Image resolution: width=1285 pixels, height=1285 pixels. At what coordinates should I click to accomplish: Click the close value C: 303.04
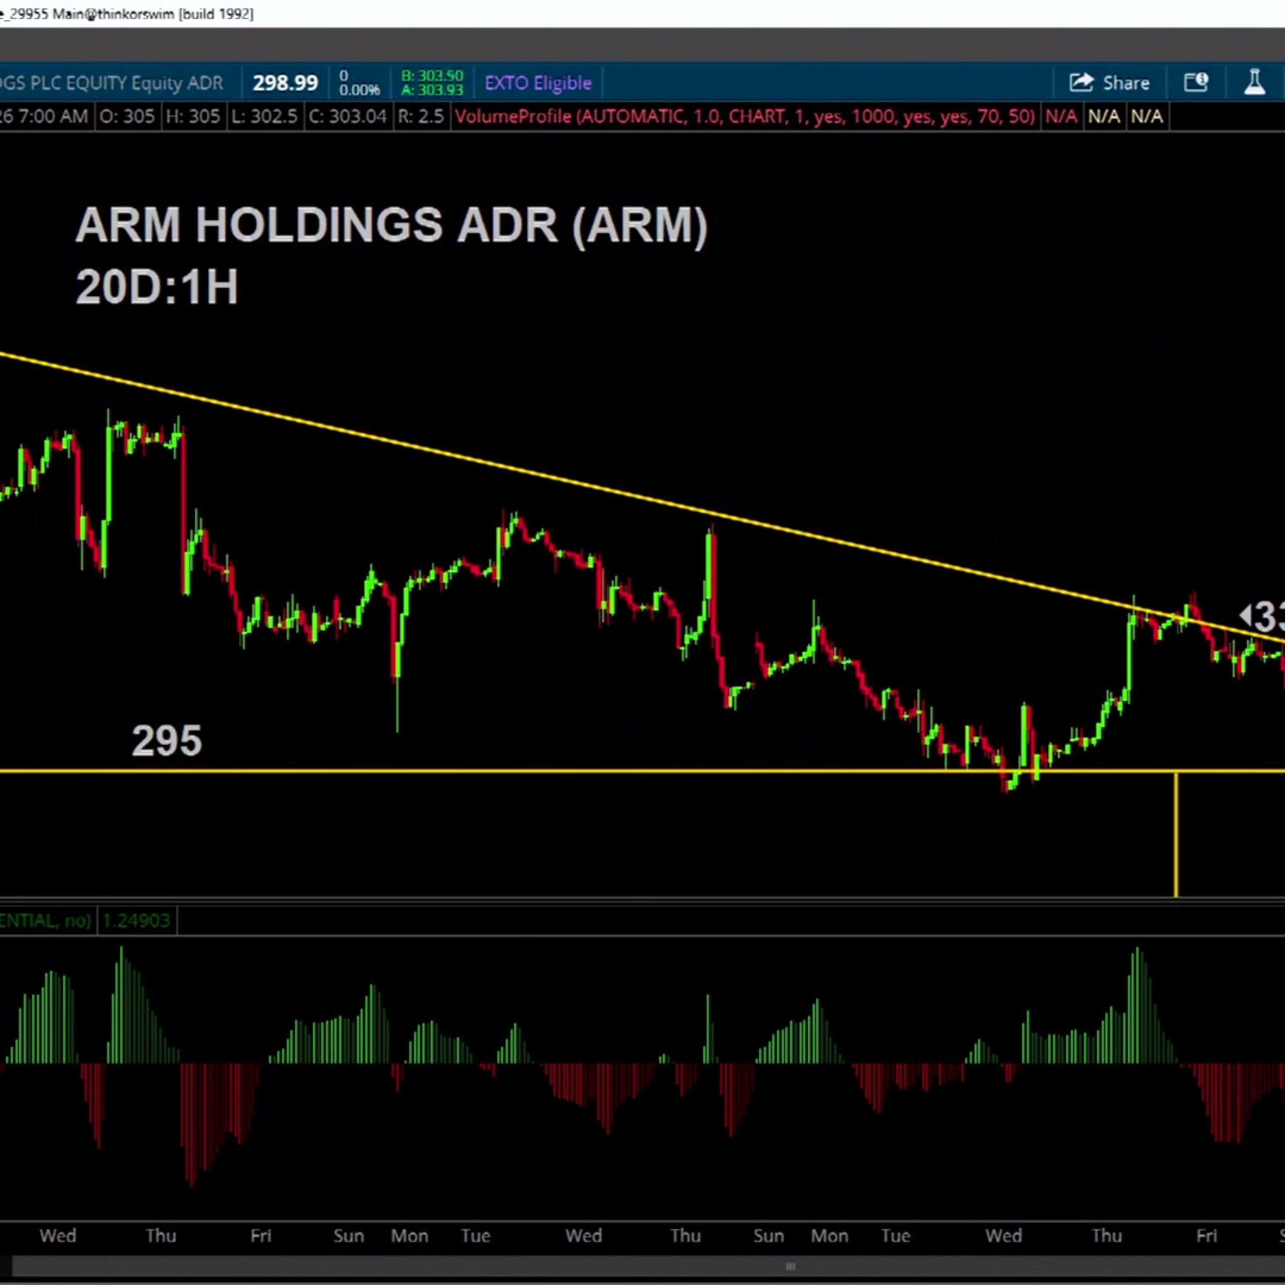pos(348,117)
